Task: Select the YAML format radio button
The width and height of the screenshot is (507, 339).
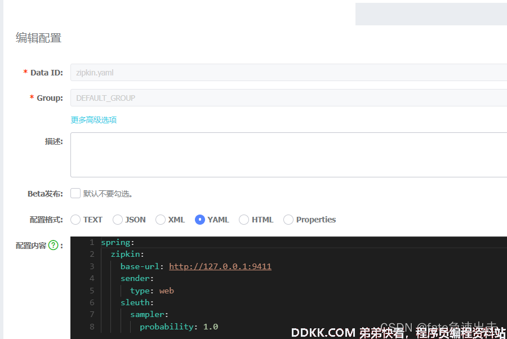Action: coord(200,220)
